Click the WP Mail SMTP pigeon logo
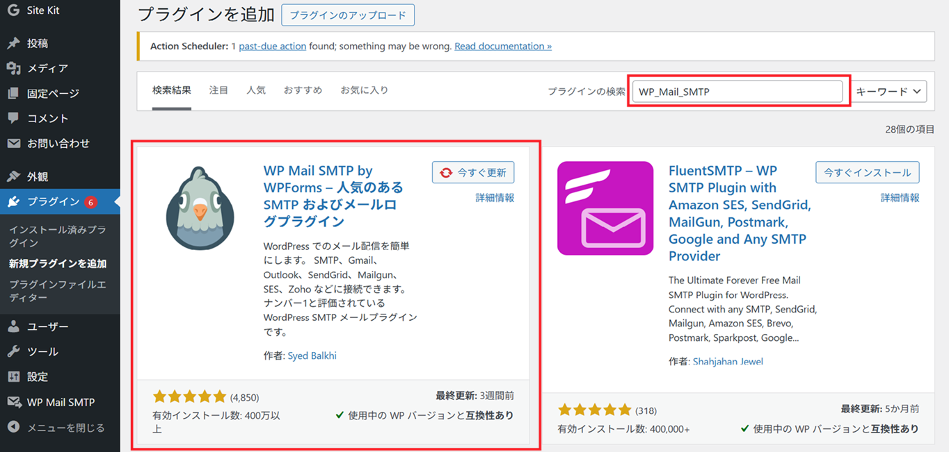This screenshot has height=452, width=949. coord(200,208)
